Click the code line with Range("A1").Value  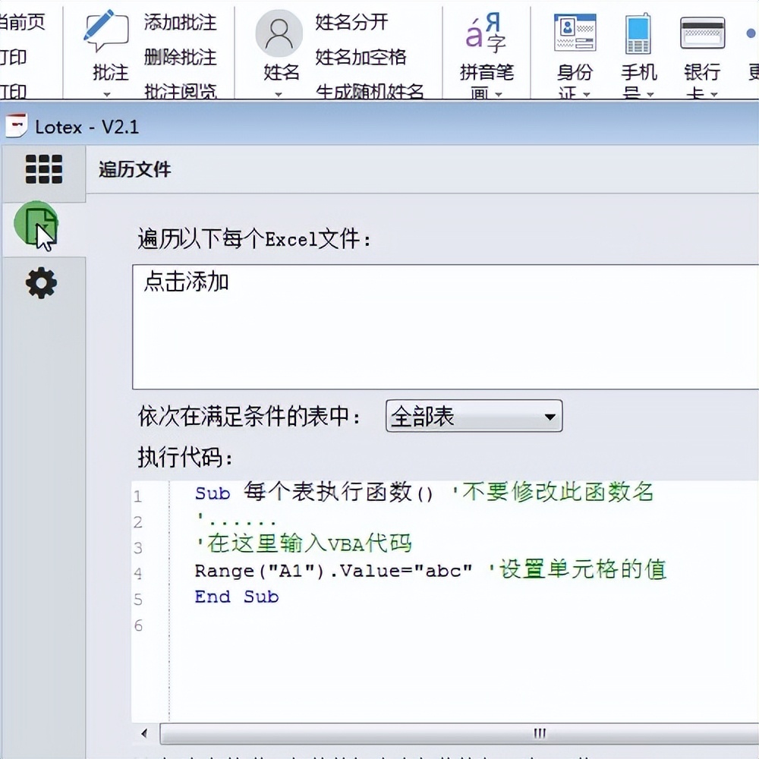430,570
